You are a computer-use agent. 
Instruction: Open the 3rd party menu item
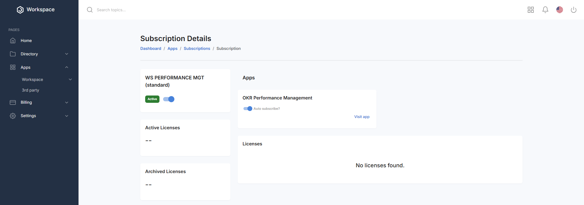30,90
